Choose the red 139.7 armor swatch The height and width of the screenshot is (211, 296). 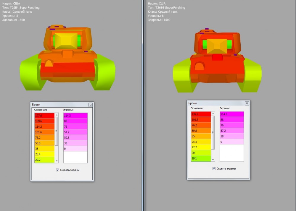pos(201,114)
